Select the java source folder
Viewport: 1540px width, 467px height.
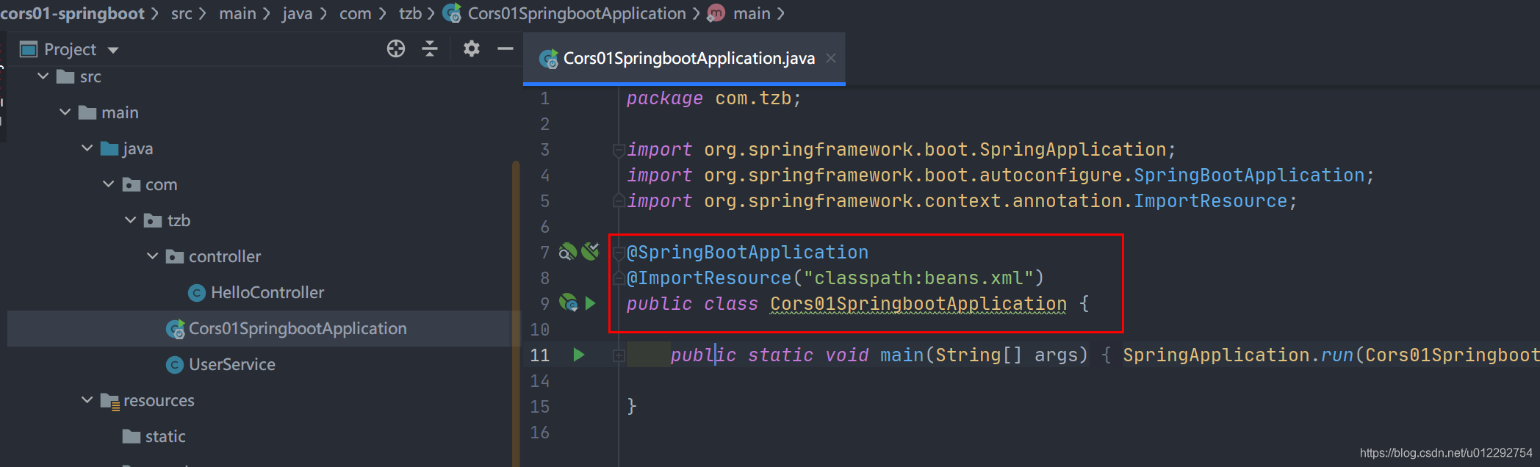(x=138, y=148)
